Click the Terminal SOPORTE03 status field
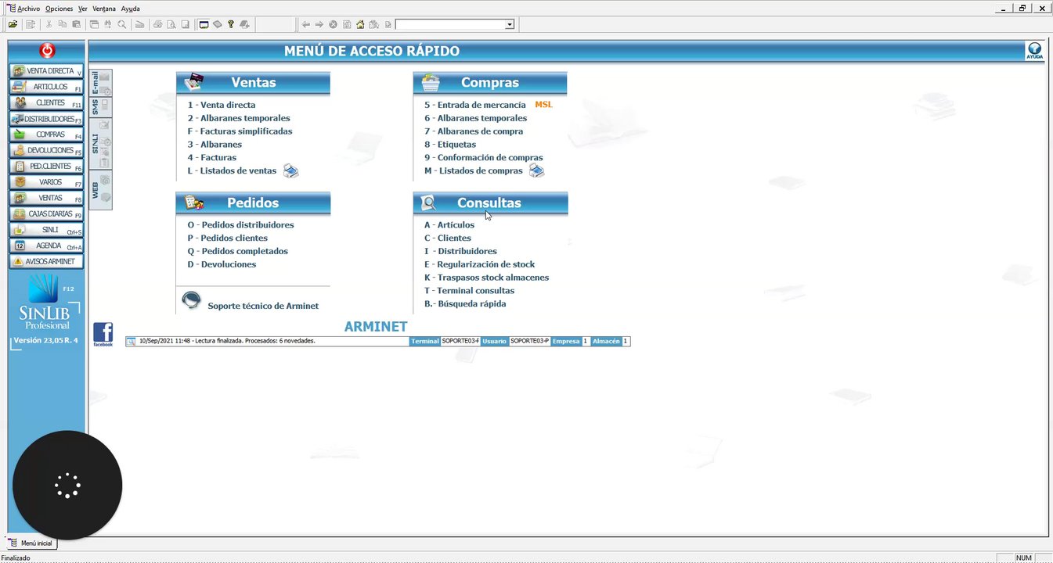 coord(460,342)
